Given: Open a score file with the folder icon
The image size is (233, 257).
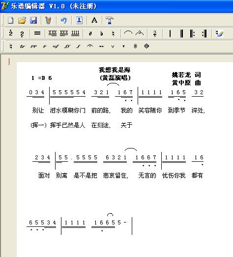Looking at the screenshot, I should pyautogui.click(x=22, y=20).
